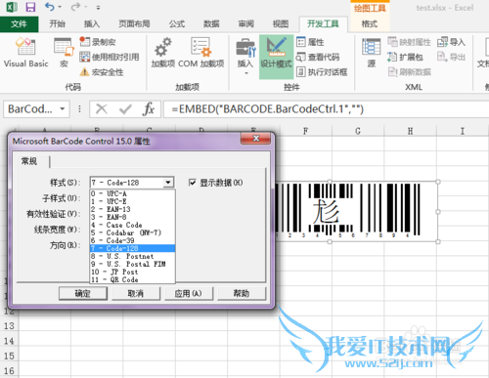Open the Add-ins (加载项) gear icon
Image resolution: width=489 pixels, height=378 pixels.
(163, 53)
